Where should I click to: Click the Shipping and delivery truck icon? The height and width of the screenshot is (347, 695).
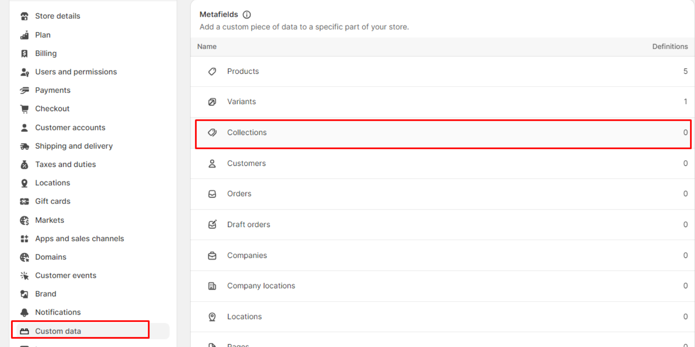tap(24, 146)
